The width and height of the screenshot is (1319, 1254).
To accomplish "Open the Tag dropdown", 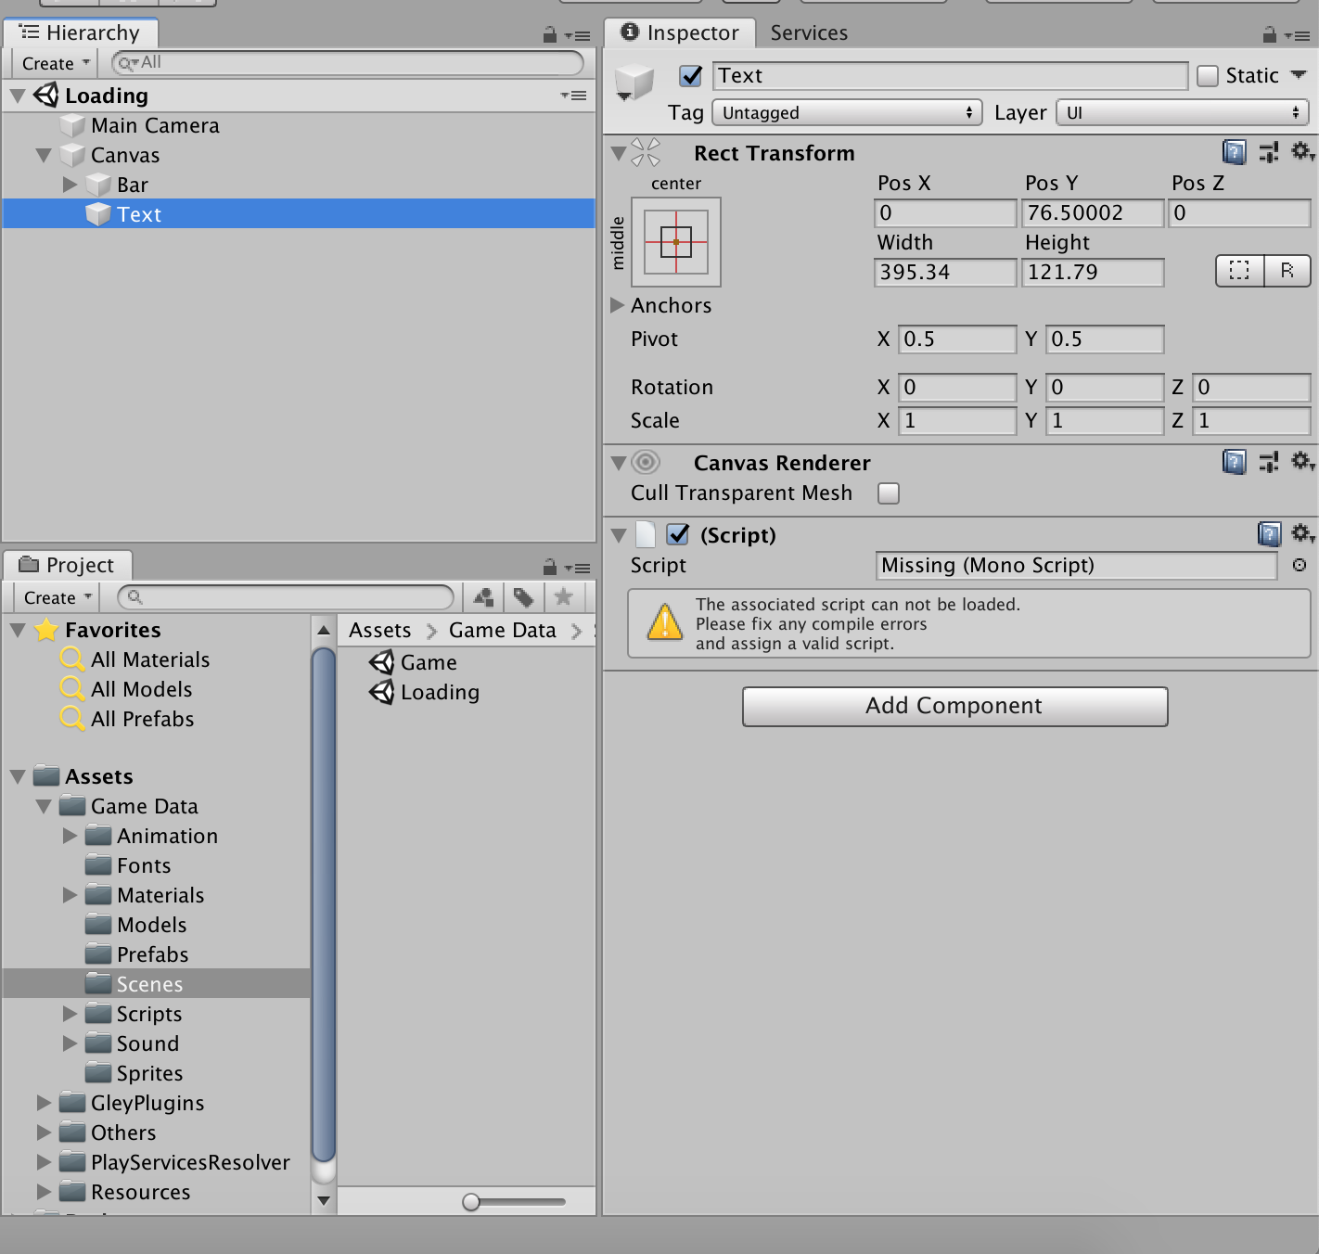I will (x=845, y=112).
